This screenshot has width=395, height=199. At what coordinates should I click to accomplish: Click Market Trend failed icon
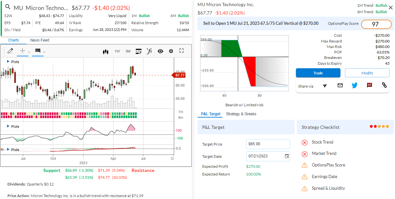[305, 154]
